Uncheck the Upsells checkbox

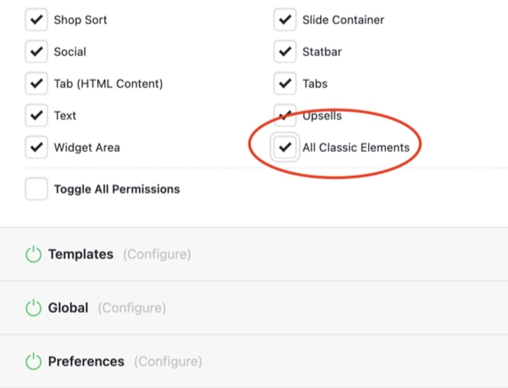pos(285,115)
